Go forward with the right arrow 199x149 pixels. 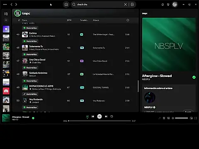(16, 5)
